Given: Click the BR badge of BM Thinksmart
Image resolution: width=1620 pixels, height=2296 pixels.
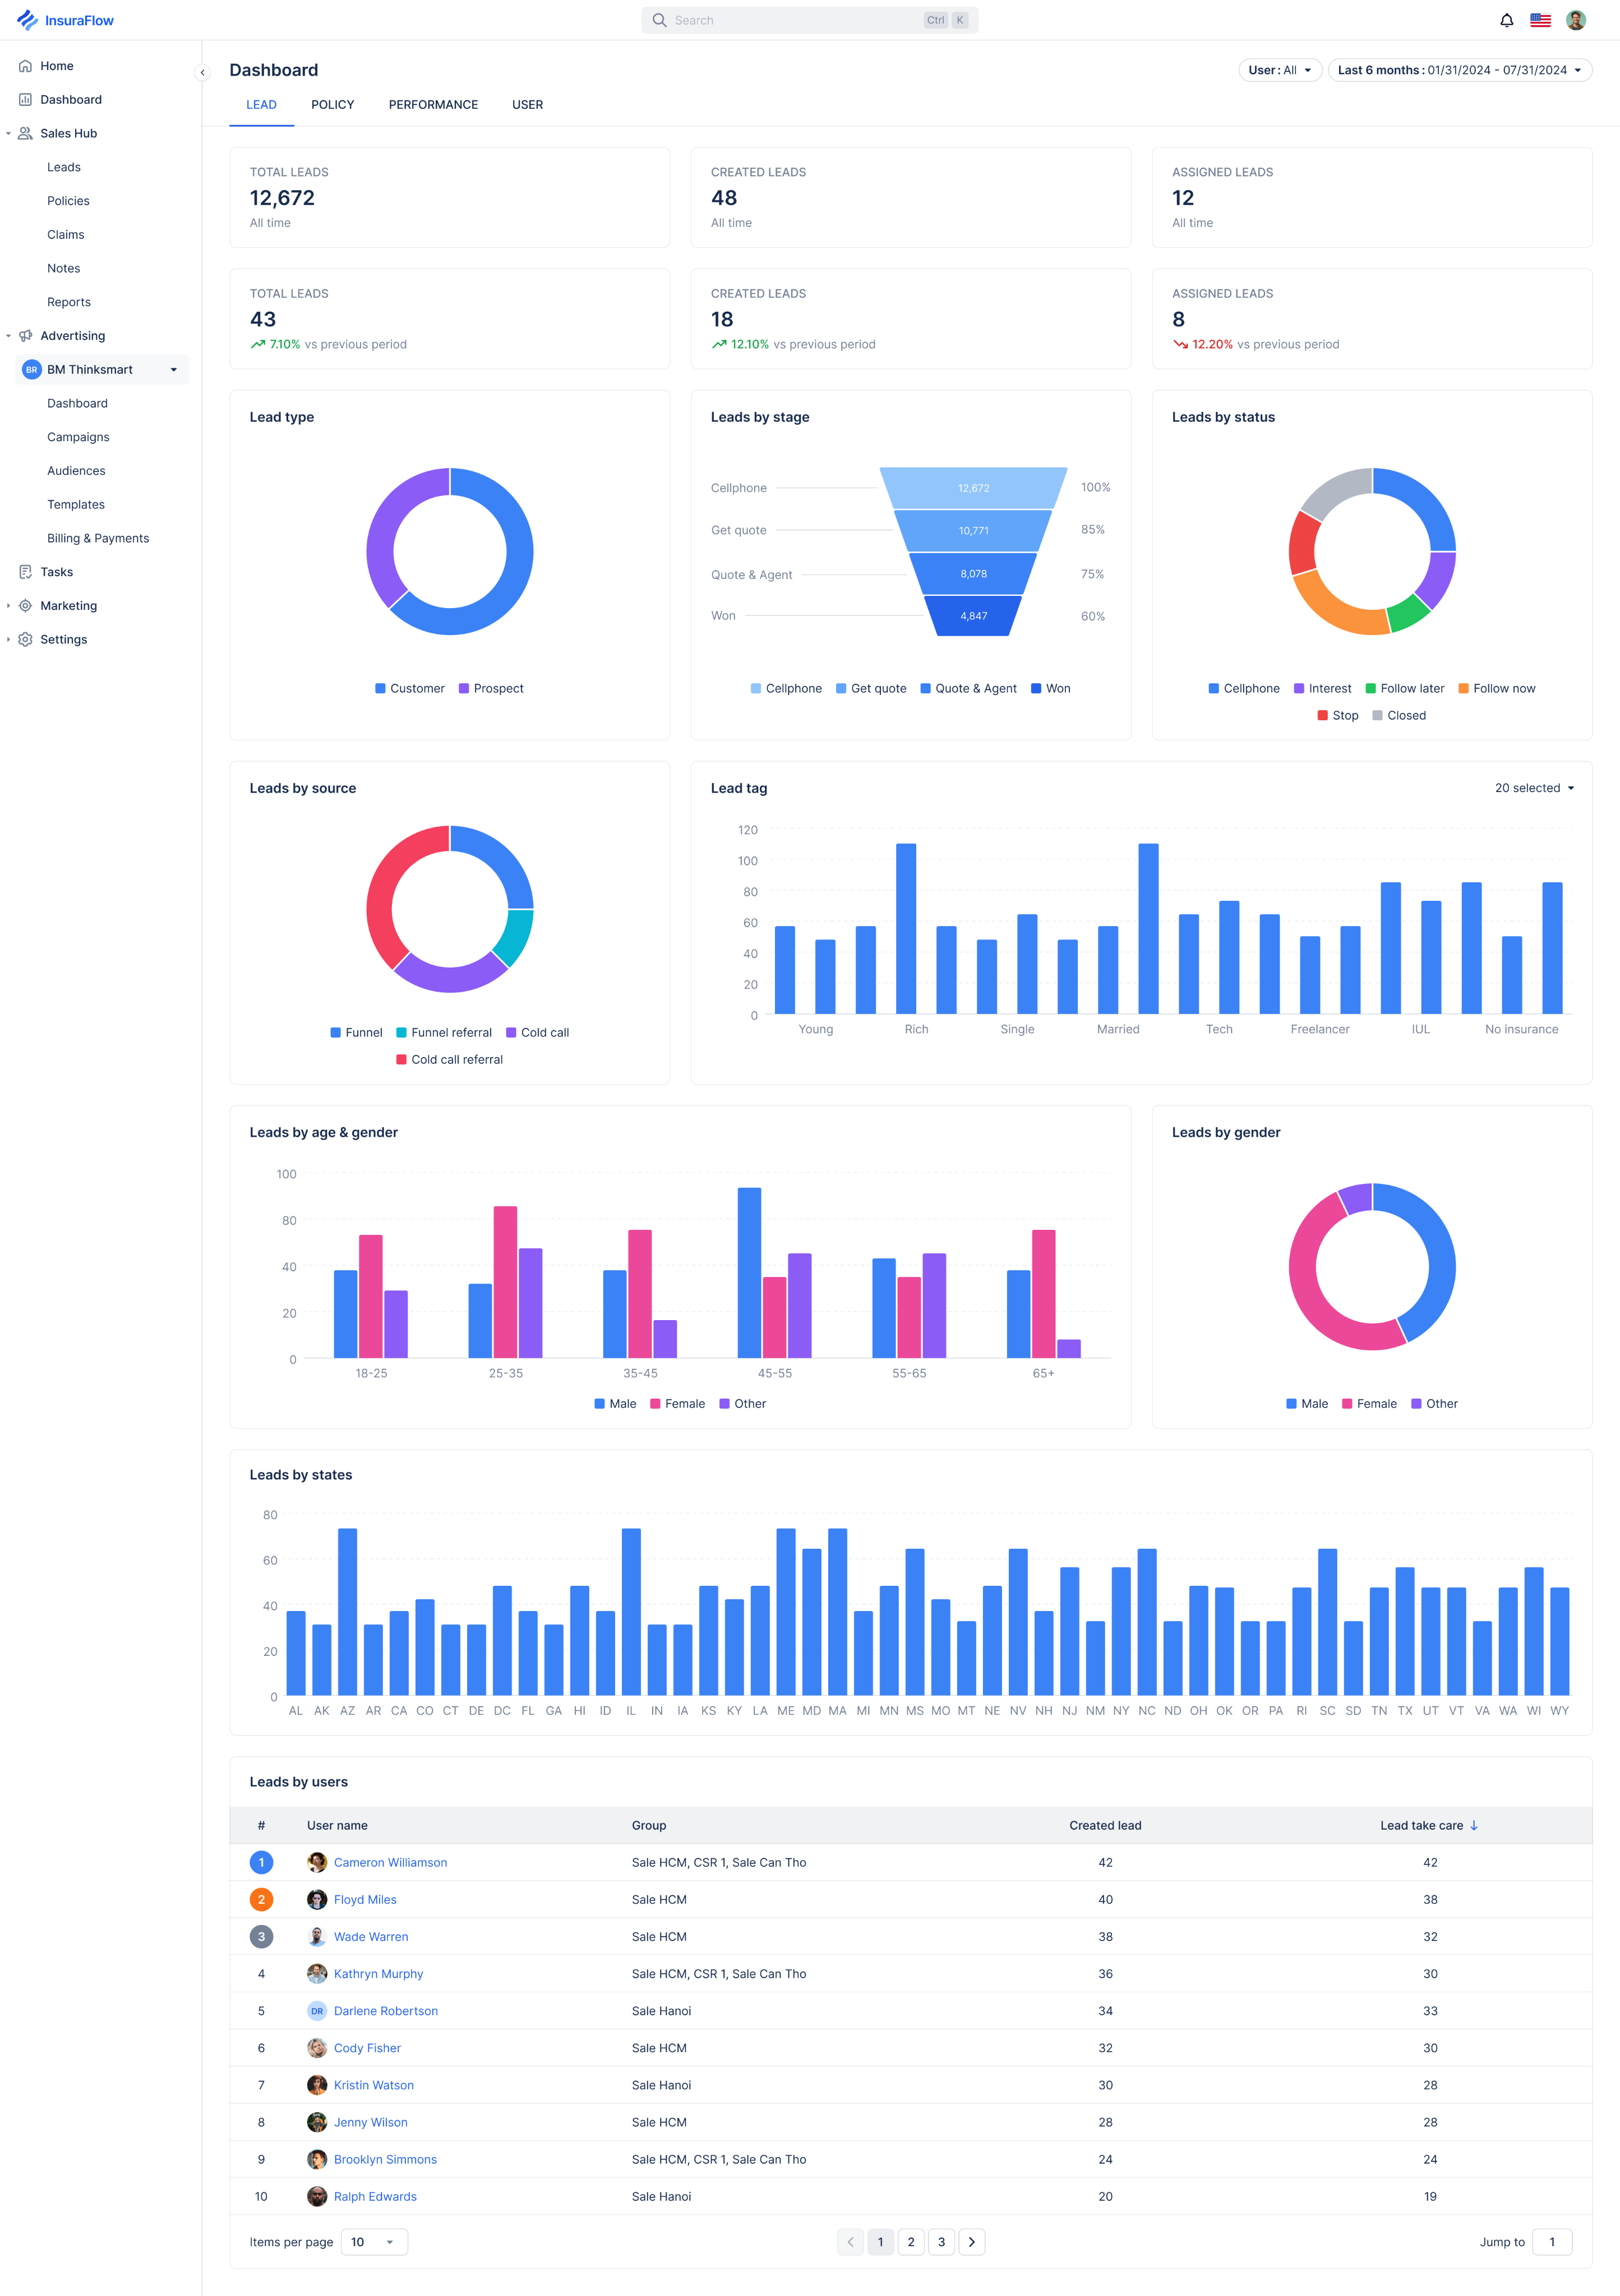Looking at the screenshot, I should (31, 370).
